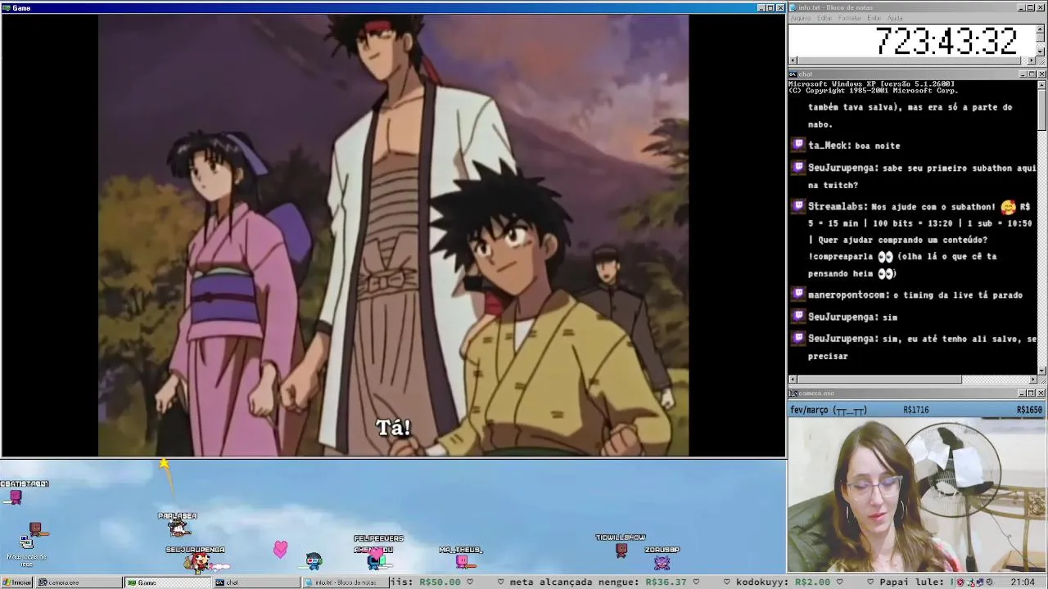Click the Game window anime video
Viewport: 1048px width, 589px height.
click(x=393, y=235)
